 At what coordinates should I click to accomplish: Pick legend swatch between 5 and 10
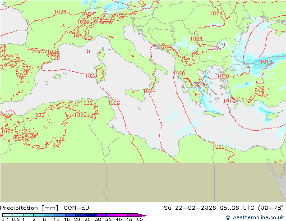49,215
